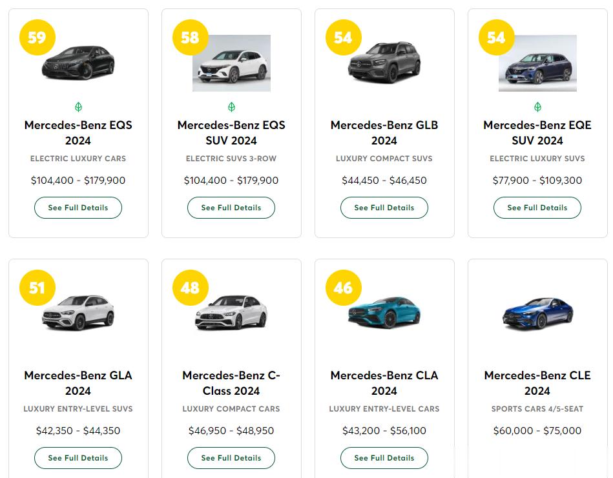Click the yellow 51 score badge

point(37,288)
